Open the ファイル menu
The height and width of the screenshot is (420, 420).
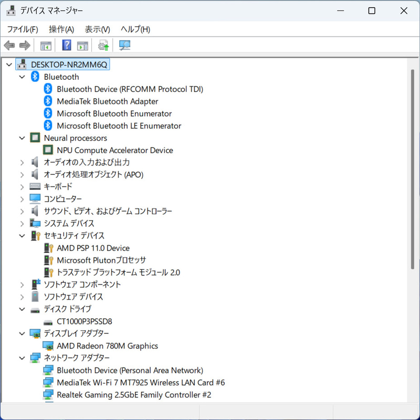pos(22,29)
